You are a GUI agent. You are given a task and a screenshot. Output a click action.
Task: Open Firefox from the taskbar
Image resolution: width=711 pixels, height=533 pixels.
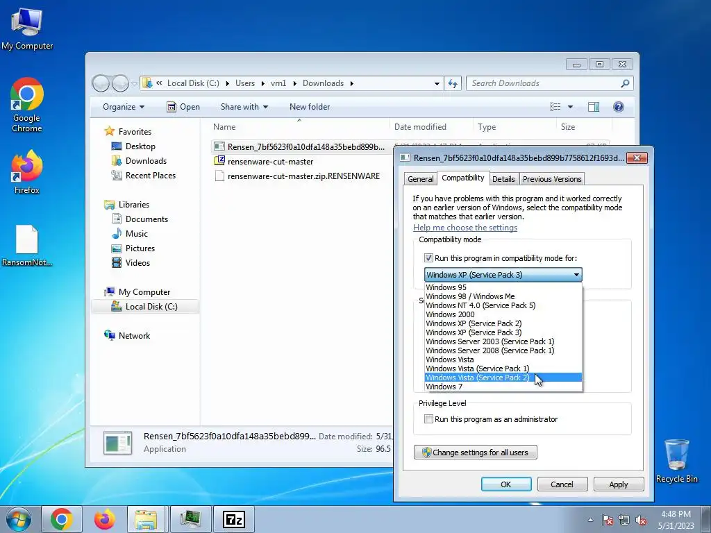pos(104,519)
